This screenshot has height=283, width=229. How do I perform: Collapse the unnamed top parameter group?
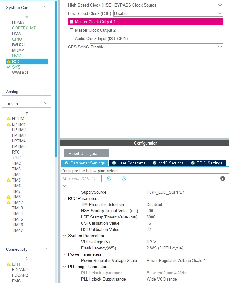64,186
